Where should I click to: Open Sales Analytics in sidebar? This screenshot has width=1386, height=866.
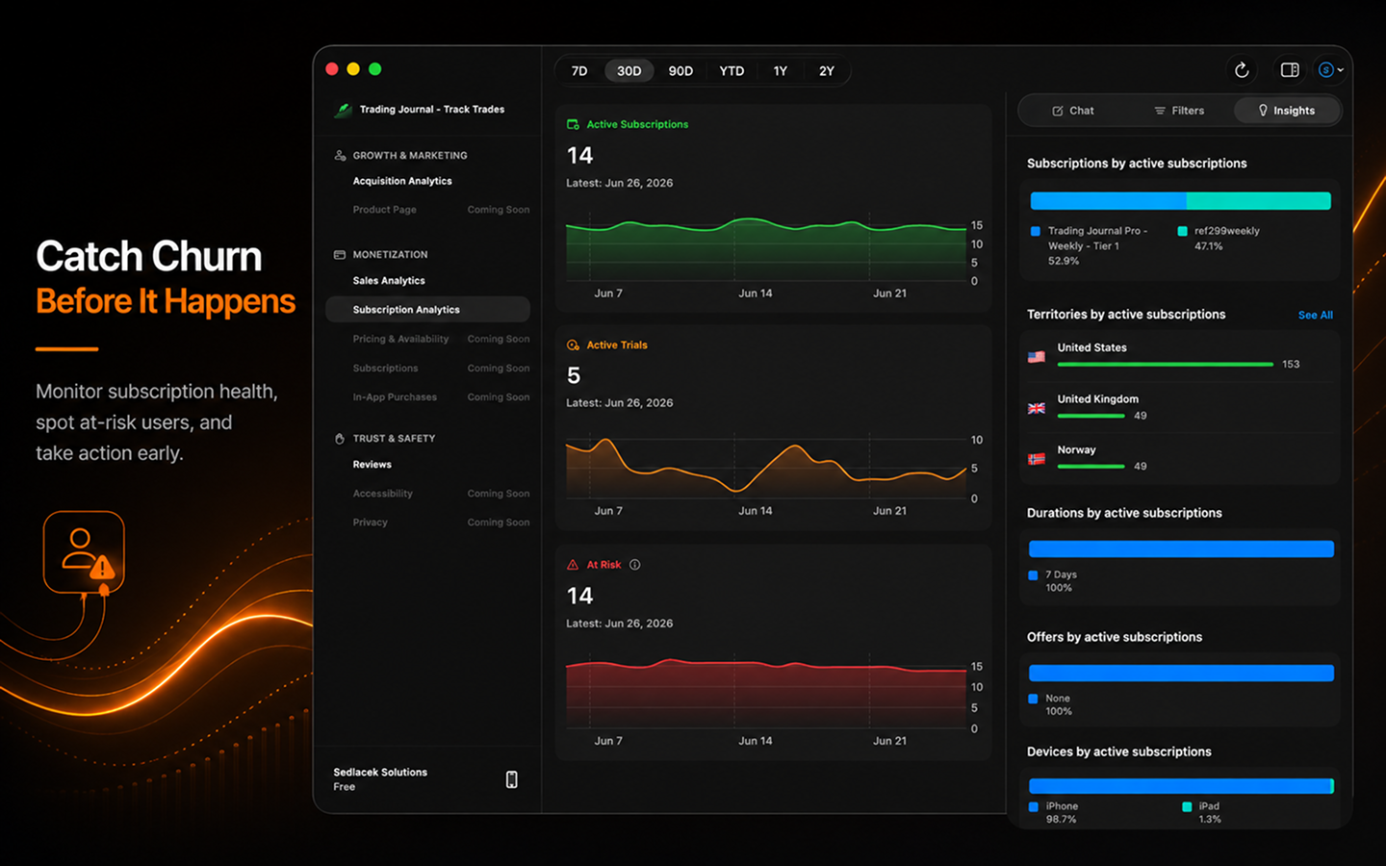[389, 281]
